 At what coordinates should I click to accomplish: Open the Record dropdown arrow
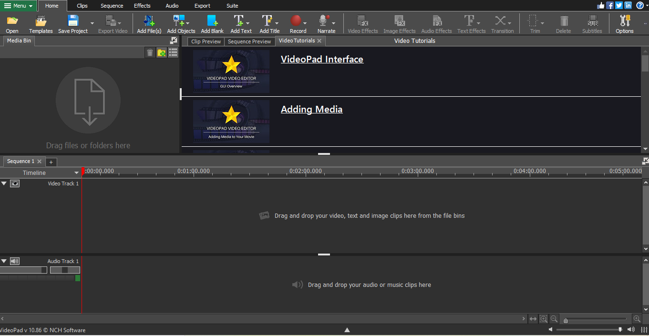point(305,23)
